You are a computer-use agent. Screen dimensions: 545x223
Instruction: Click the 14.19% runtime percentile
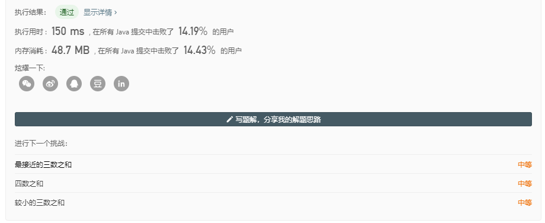[x=193, y=31]
